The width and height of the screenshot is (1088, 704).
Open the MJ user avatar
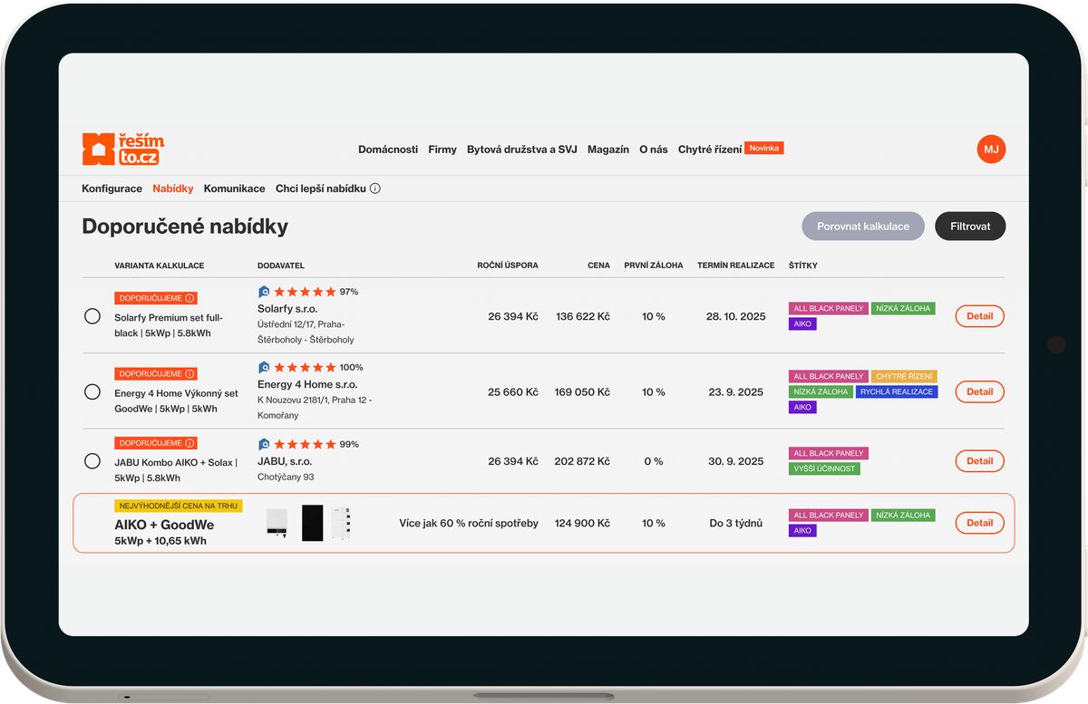pos(991,149)
